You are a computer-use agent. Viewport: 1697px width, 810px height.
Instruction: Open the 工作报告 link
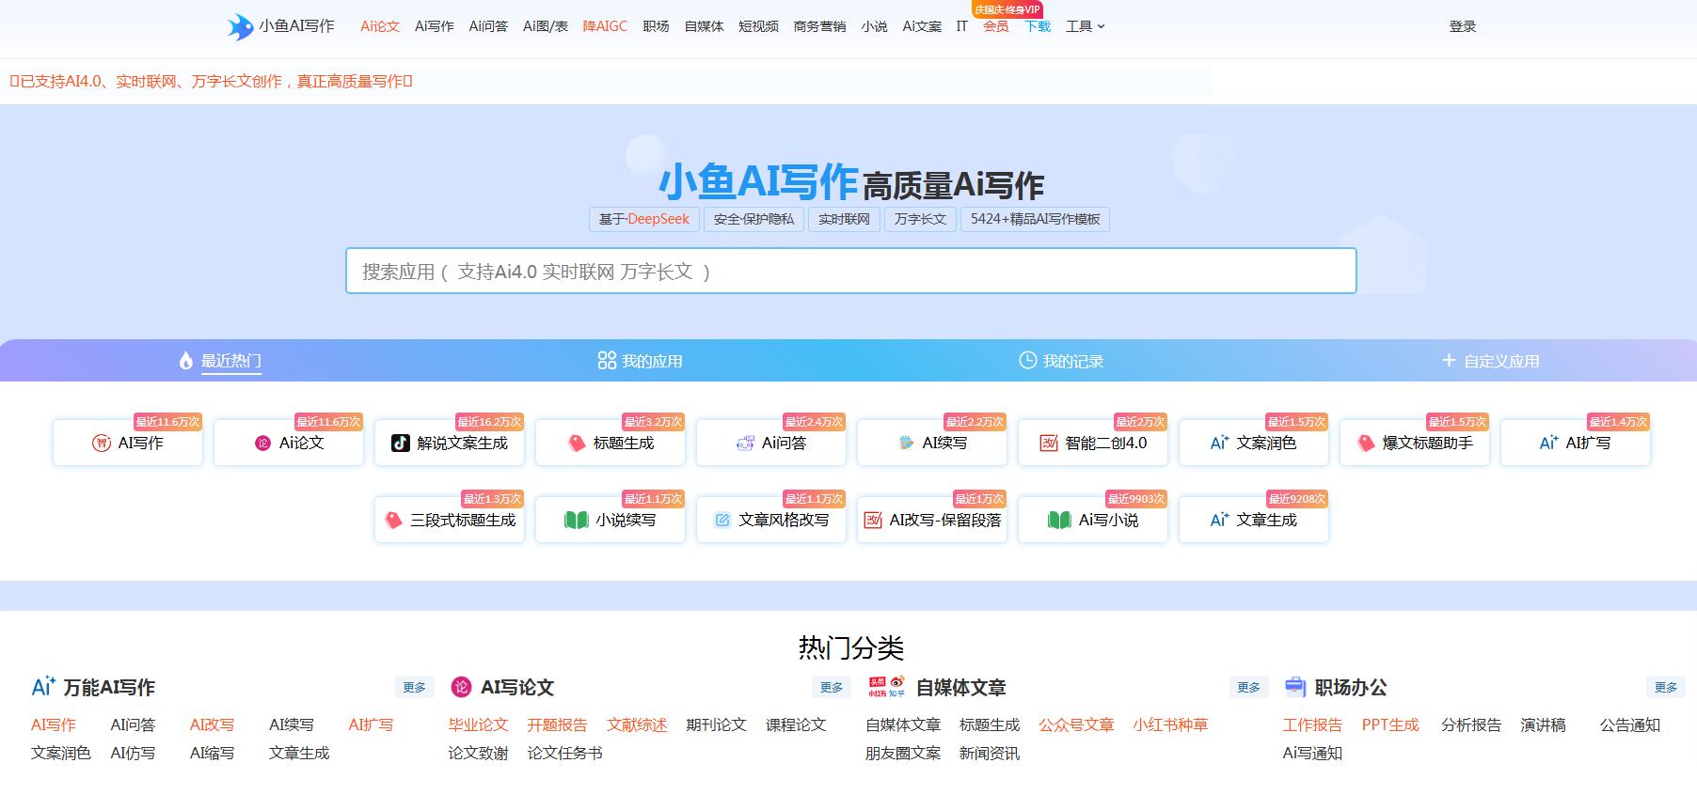click(1312, 724)
